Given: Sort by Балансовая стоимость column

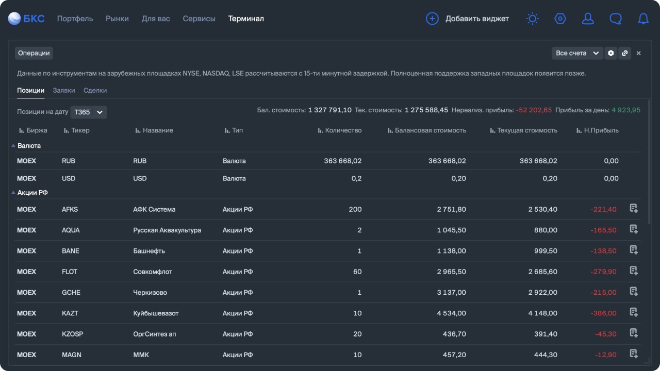Looking at the screenshot, I should tap(427, 130).
